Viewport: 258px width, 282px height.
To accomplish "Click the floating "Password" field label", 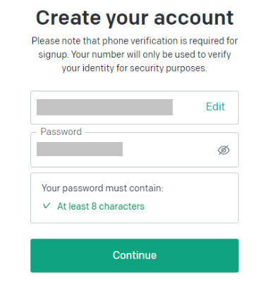I will pos(61,132).
